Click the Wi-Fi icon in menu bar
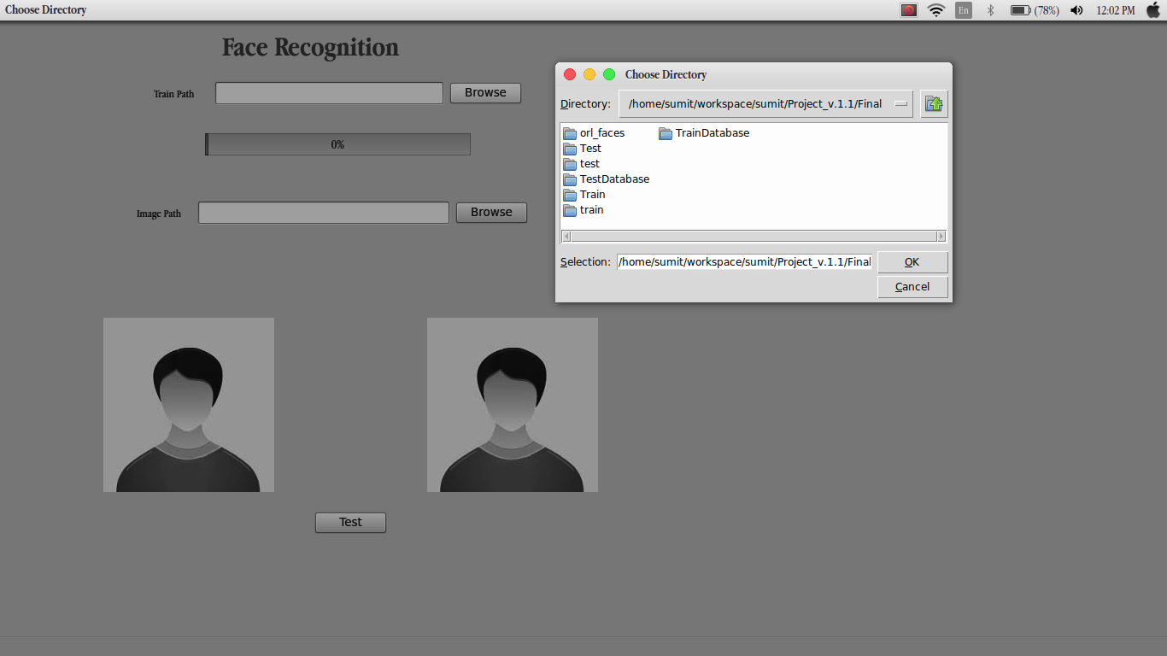 (936, 10)
